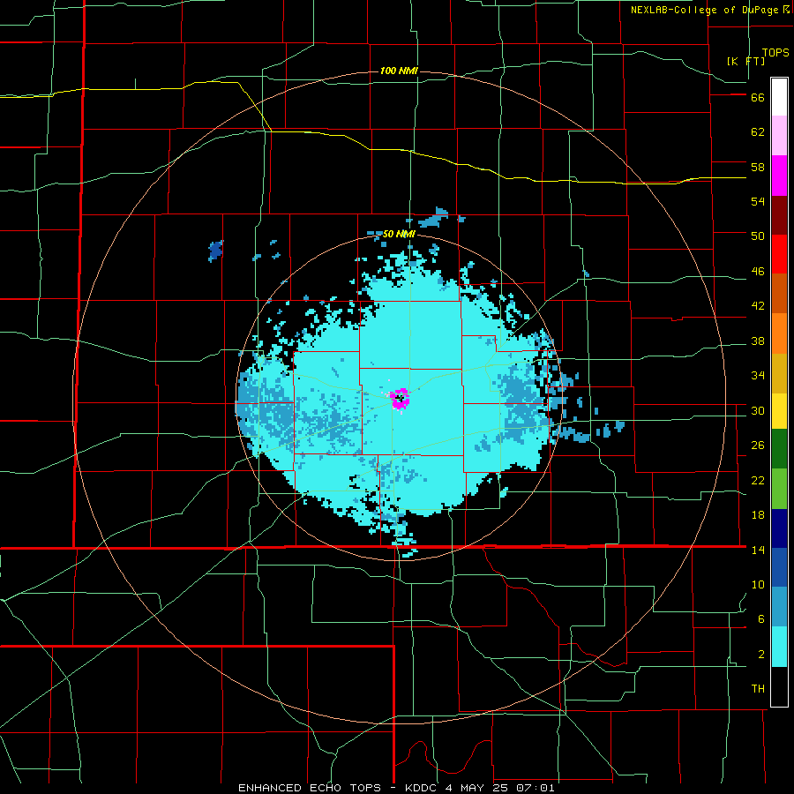
Task: Click the cyan legend band
Action: (779, 647)
